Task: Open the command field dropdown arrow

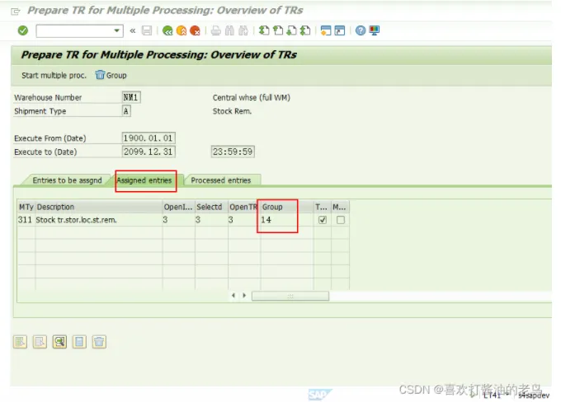Action: [x=116, y=30]
